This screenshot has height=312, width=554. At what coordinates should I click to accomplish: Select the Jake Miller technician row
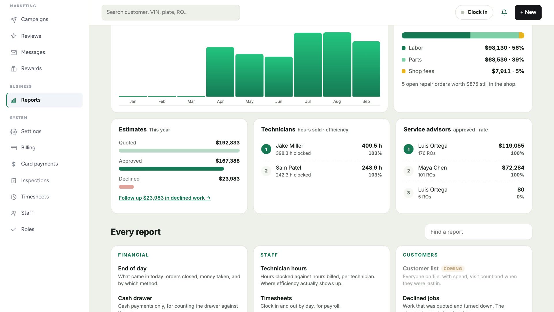point(321,149)
